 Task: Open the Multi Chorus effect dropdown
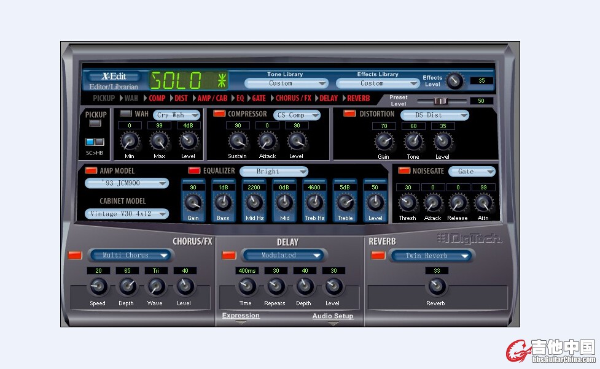(x=130, y=255)
